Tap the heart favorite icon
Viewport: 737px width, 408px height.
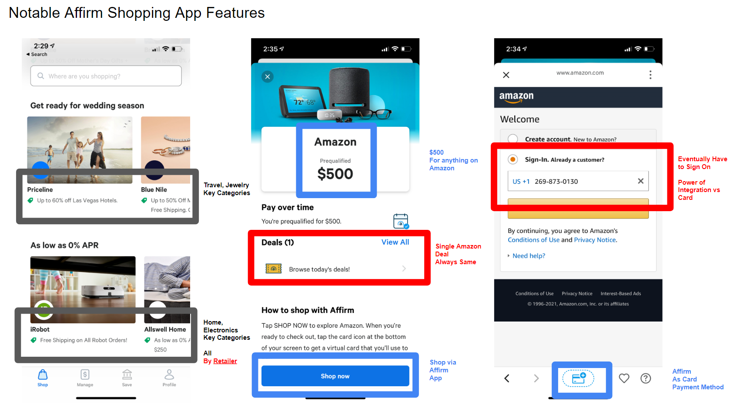coord(624,378)
